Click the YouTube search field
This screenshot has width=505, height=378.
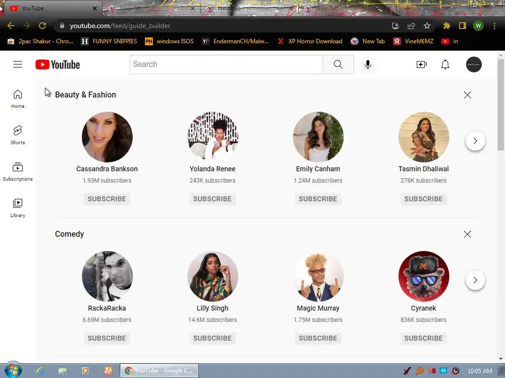(226, 64)
